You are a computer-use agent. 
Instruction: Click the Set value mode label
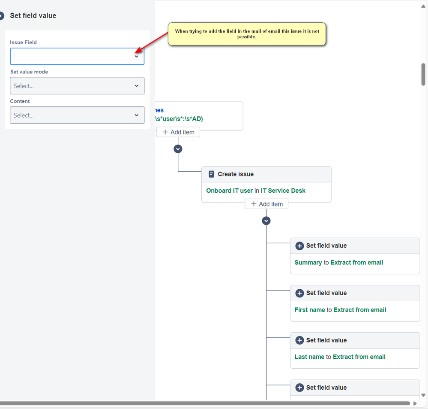point(29,72)
